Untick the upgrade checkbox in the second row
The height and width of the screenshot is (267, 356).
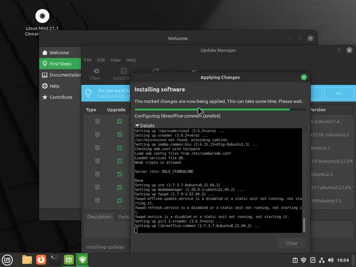tap(120, 135)
